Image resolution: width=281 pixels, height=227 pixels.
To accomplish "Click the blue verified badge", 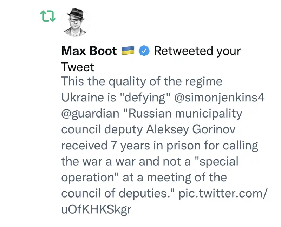I will click(144, 51).
